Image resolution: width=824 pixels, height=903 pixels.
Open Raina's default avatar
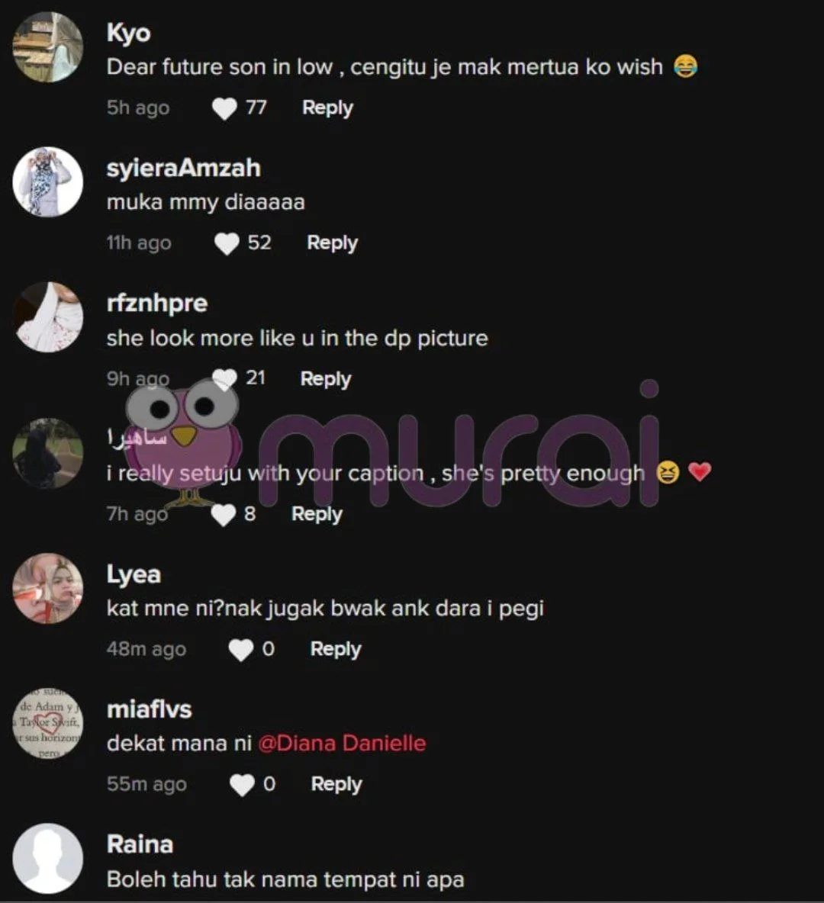[x=48, y=858]
